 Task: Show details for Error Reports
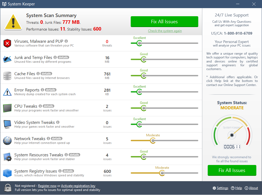pyautogui.click(x=51, y=90)
